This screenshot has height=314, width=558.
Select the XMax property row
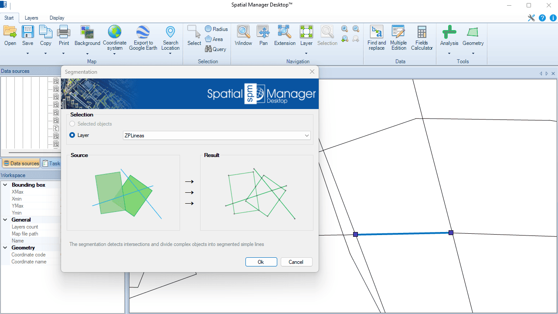click(x=31, y=192)
